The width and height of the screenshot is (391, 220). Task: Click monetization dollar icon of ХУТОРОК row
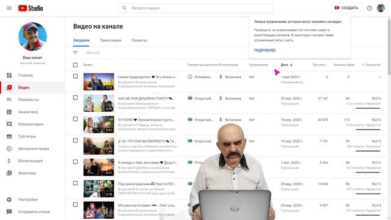click(221, 120)
